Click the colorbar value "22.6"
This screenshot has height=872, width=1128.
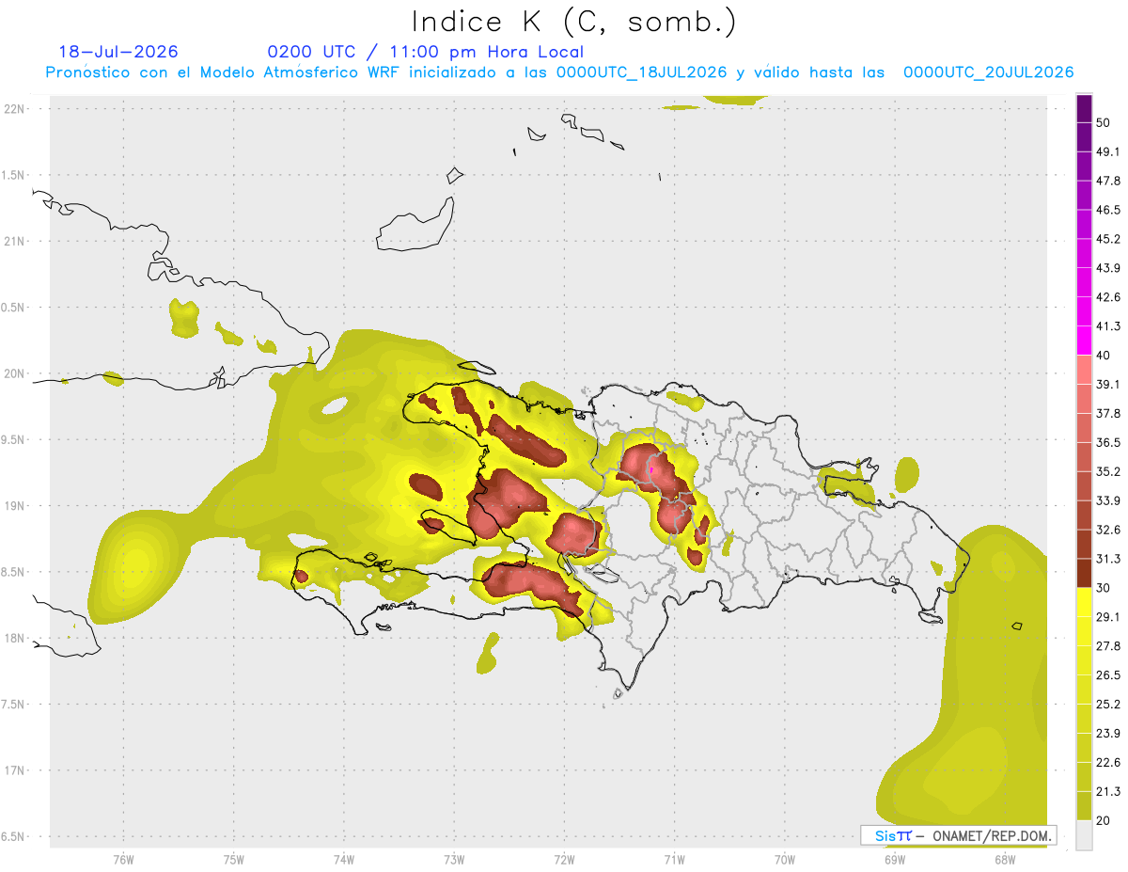coord(1107,762)
